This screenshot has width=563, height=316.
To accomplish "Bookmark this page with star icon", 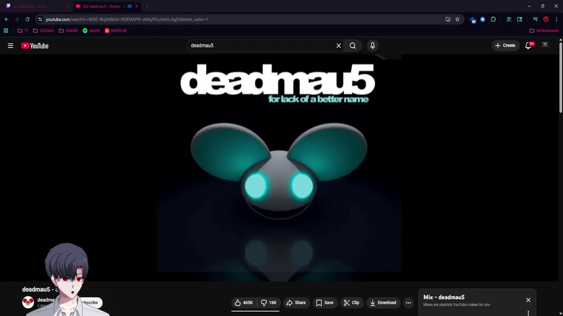I will [x=457, y=19].
